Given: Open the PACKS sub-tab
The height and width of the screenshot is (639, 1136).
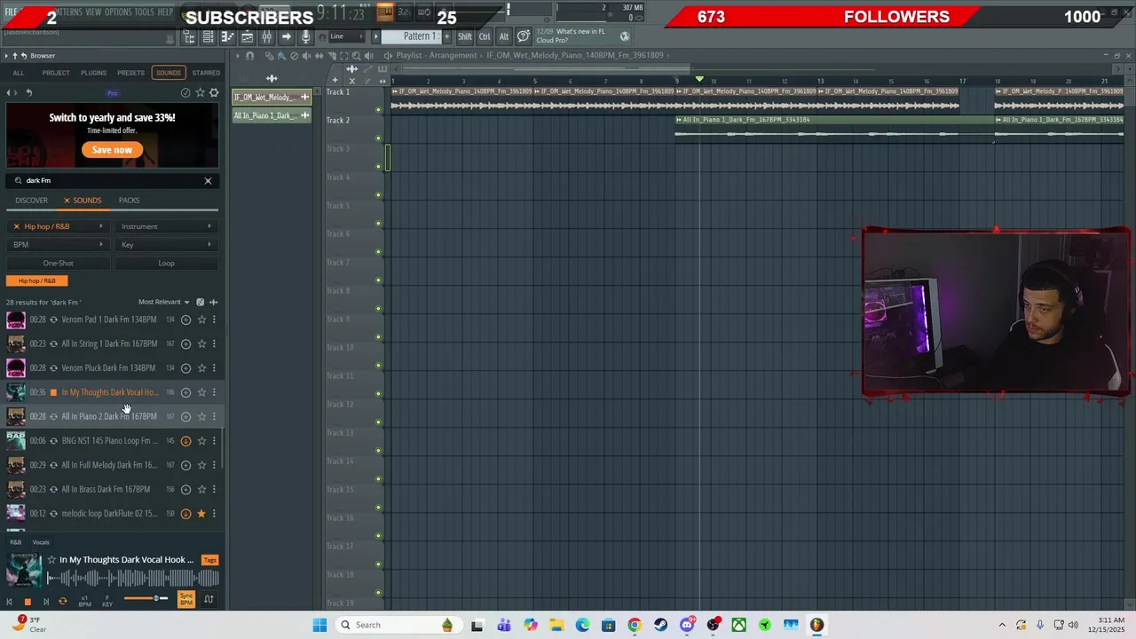Looking at the screenshot, I should [x=129, y=201].
